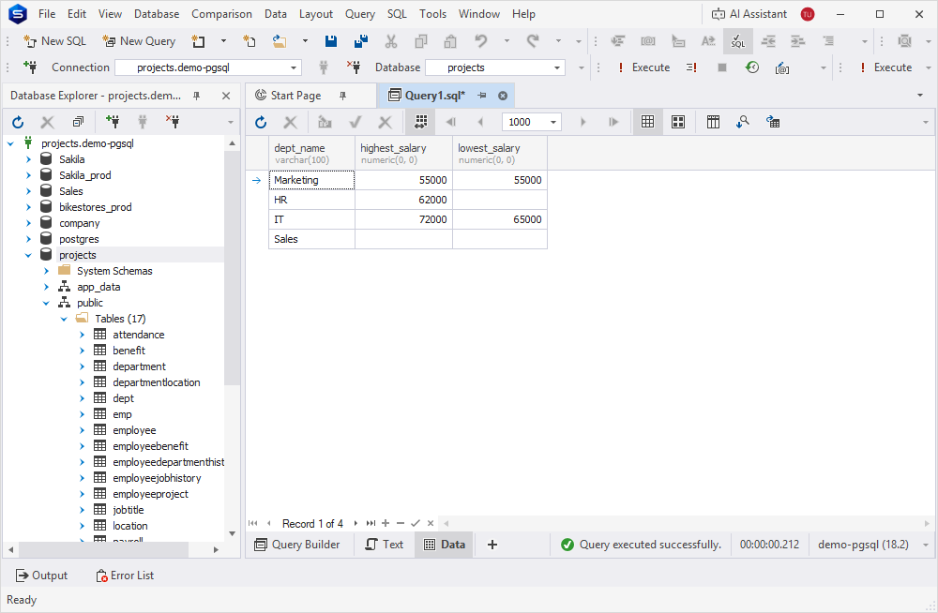This screenshot has height=613, width=938.
Task: Select the 62000 salary cell
Action: click(403, 200)
